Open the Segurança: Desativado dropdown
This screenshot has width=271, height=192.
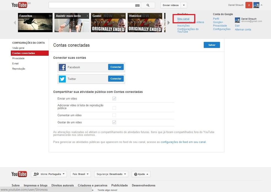click(111, 174)
